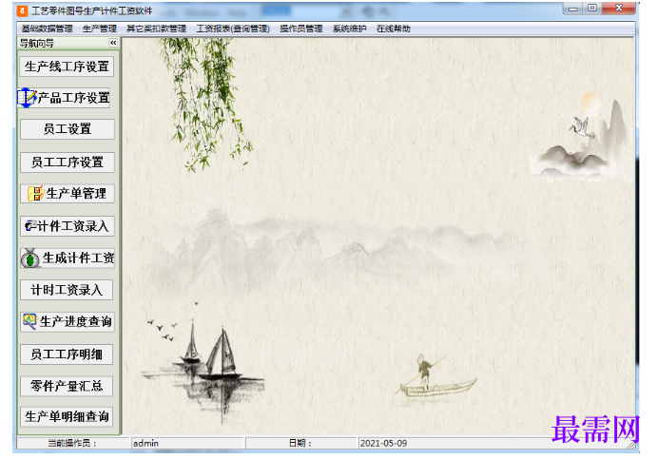This screenshot has width=658, height=459.
Task: Open the 操作员管理 menu
Action: click(x=300, y=29)
